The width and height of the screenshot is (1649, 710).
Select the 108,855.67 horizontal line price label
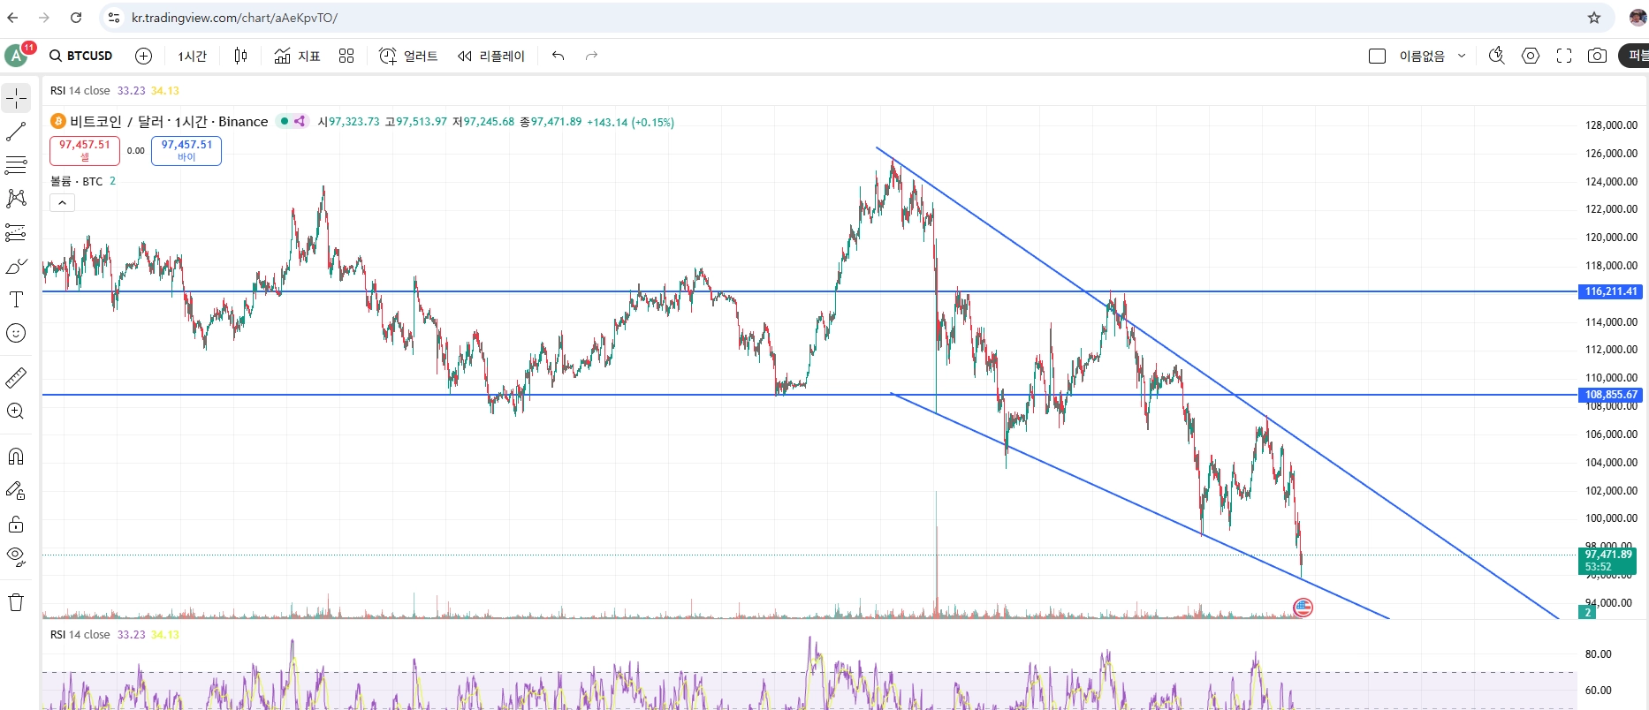coord(1610,395)
